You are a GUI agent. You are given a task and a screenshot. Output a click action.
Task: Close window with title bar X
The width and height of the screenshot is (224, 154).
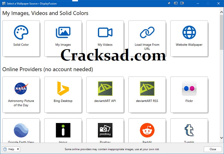click(x=219, y=4)
